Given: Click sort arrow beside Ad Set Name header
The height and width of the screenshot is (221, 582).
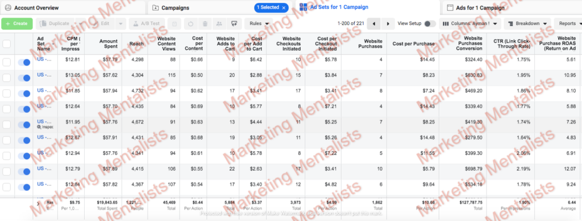Looking at the screenshot, I should tap(53, 44).
